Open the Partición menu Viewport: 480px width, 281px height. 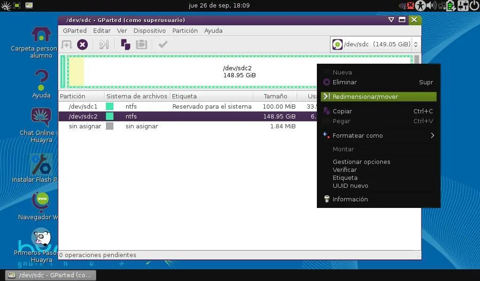click(185, 30)
